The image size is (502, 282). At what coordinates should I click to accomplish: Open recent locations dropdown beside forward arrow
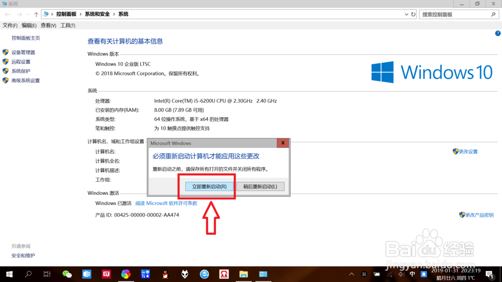click(x=28, y=15)
